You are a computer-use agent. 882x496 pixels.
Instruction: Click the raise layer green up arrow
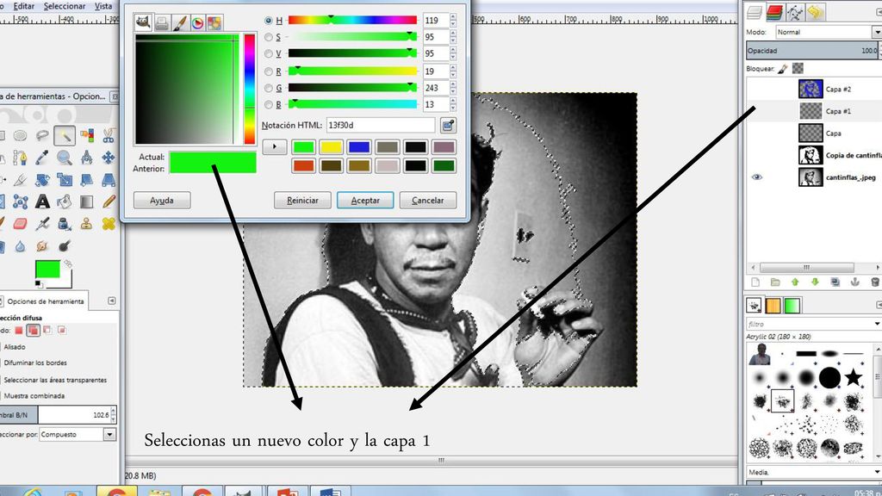tap(795, 282)
